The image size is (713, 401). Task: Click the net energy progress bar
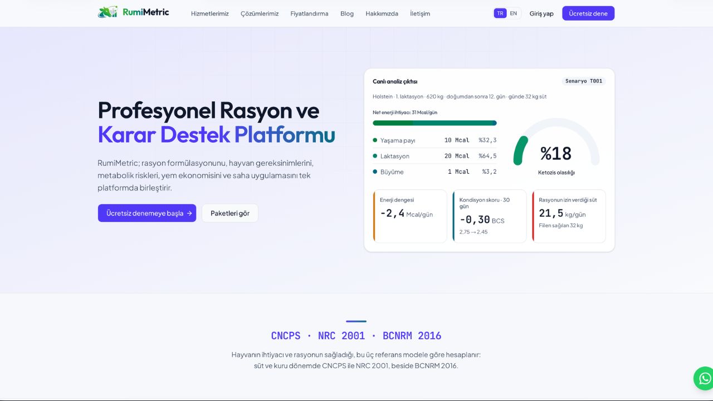point(434,123)
